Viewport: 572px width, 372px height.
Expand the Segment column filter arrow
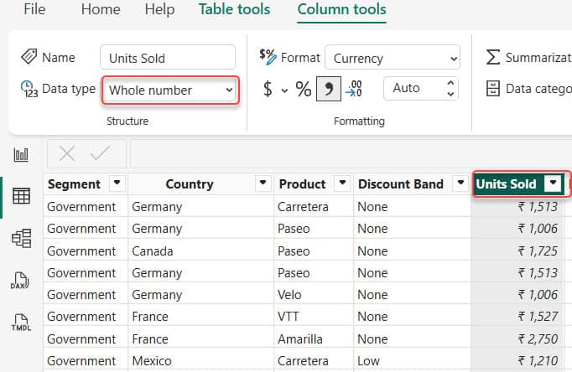point(117,184)
